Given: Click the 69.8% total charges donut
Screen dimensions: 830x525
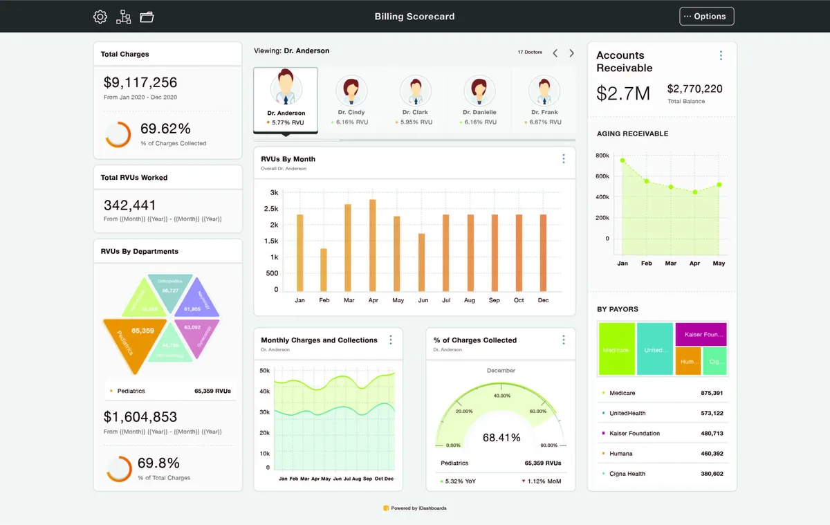Looking at the screenshot, I should (120, 469).
